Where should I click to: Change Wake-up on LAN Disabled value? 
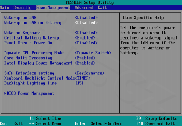tap(86, 18)
